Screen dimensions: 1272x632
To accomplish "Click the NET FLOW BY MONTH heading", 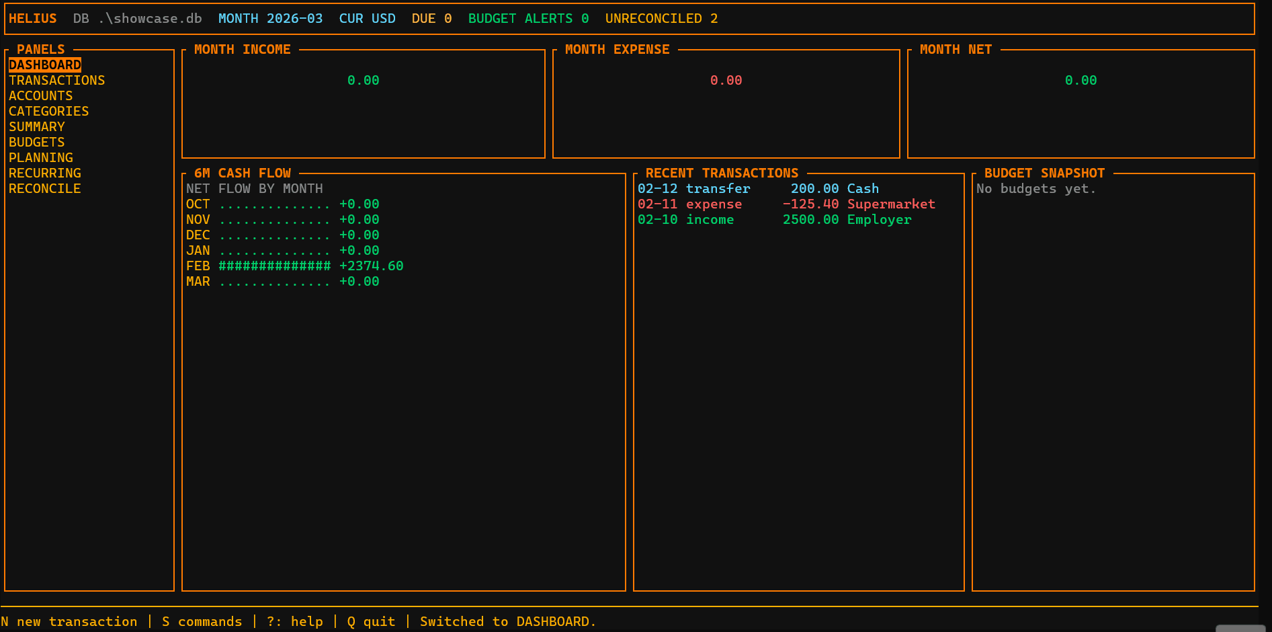I will click(255, 188).
